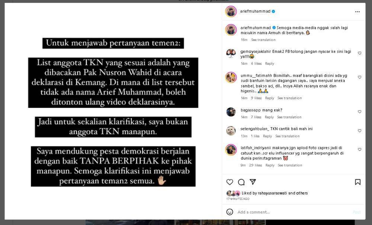Open ariefmuhammad profile picture in header
Image resolution: width=372 pixels, height=225 pixels.
(231, 12)
